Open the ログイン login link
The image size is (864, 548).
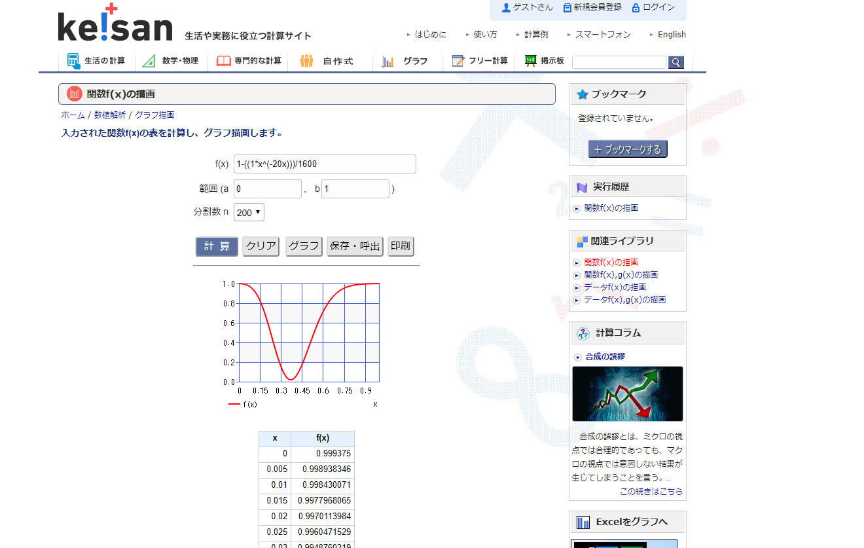click(x=653, y=7)
